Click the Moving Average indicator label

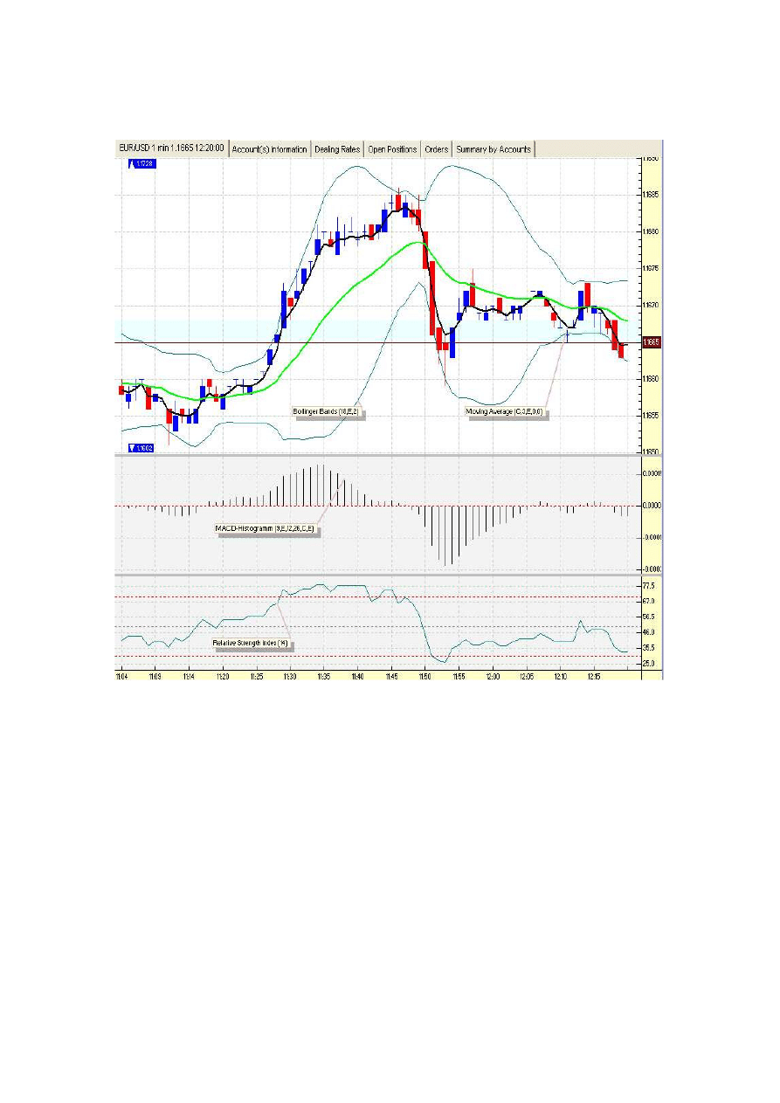[505, 410]
